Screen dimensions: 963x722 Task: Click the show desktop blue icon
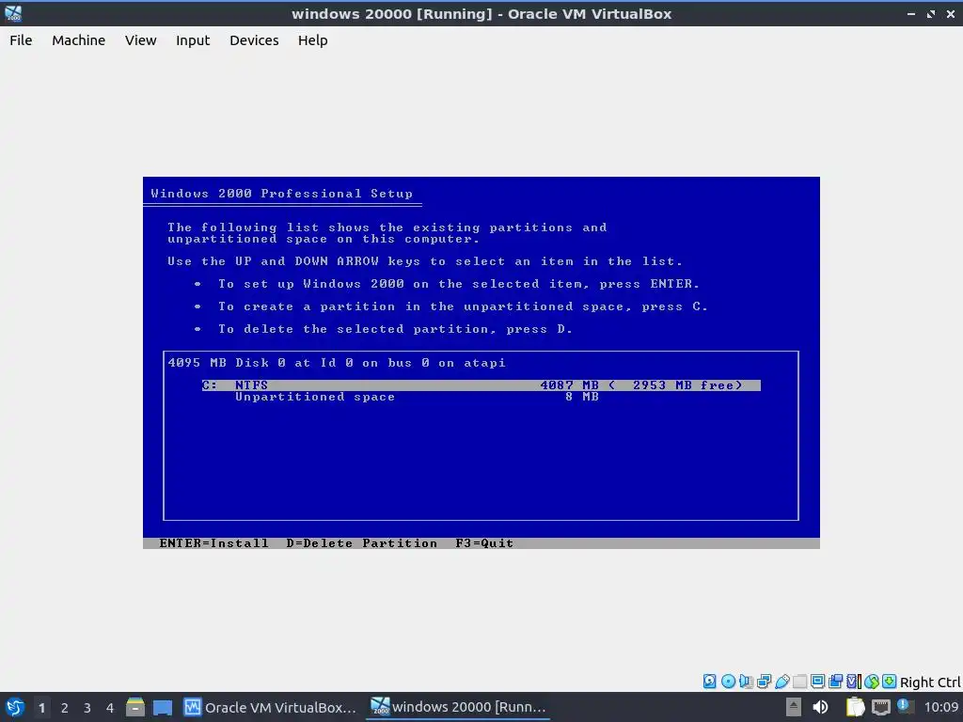[163, 707]
